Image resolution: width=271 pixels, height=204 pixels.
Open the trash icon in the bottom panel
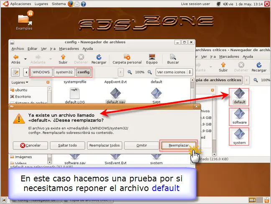(x=267, y=200)
